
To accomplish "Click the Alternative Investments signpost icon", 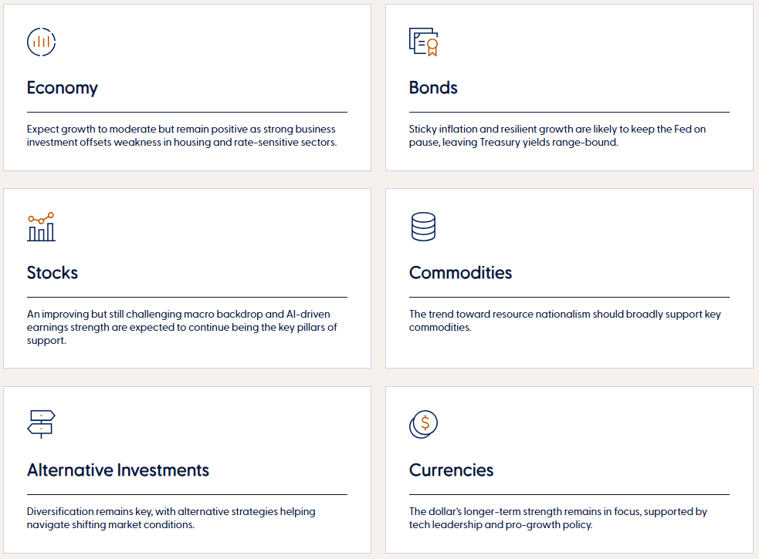I will pos(41,424).
